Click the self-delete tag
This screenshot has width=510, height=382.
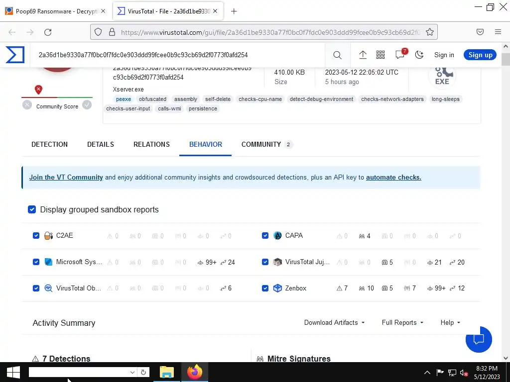(x=218, y=99)
